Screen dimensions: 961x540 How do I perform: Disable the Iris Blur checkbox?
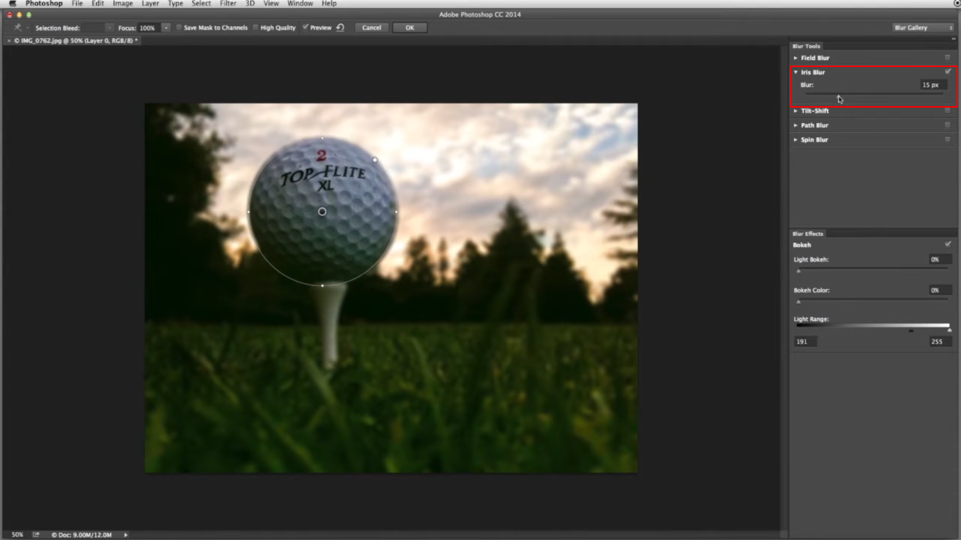pyautogui.click(x=947, y=72)
